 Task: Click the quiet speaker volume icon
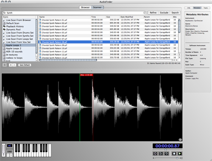(153, 158)
